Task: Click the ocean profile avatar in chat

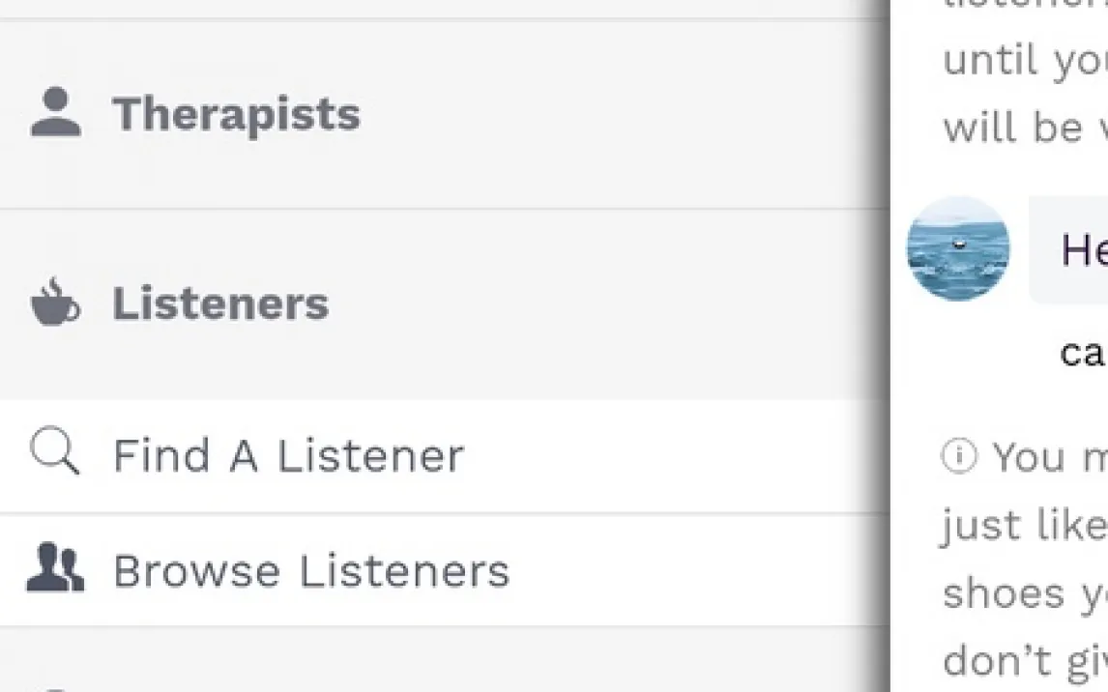Action: point(957,248)
